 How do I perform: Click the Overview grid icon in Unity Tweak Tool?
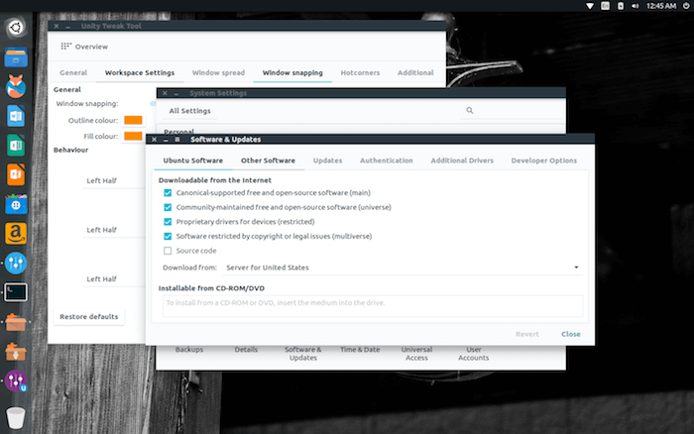[x=65, y=46]
